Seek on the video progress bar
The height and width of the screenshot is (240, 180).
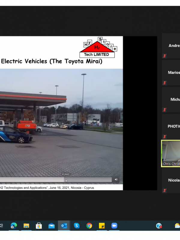click(x=56, y=180)
